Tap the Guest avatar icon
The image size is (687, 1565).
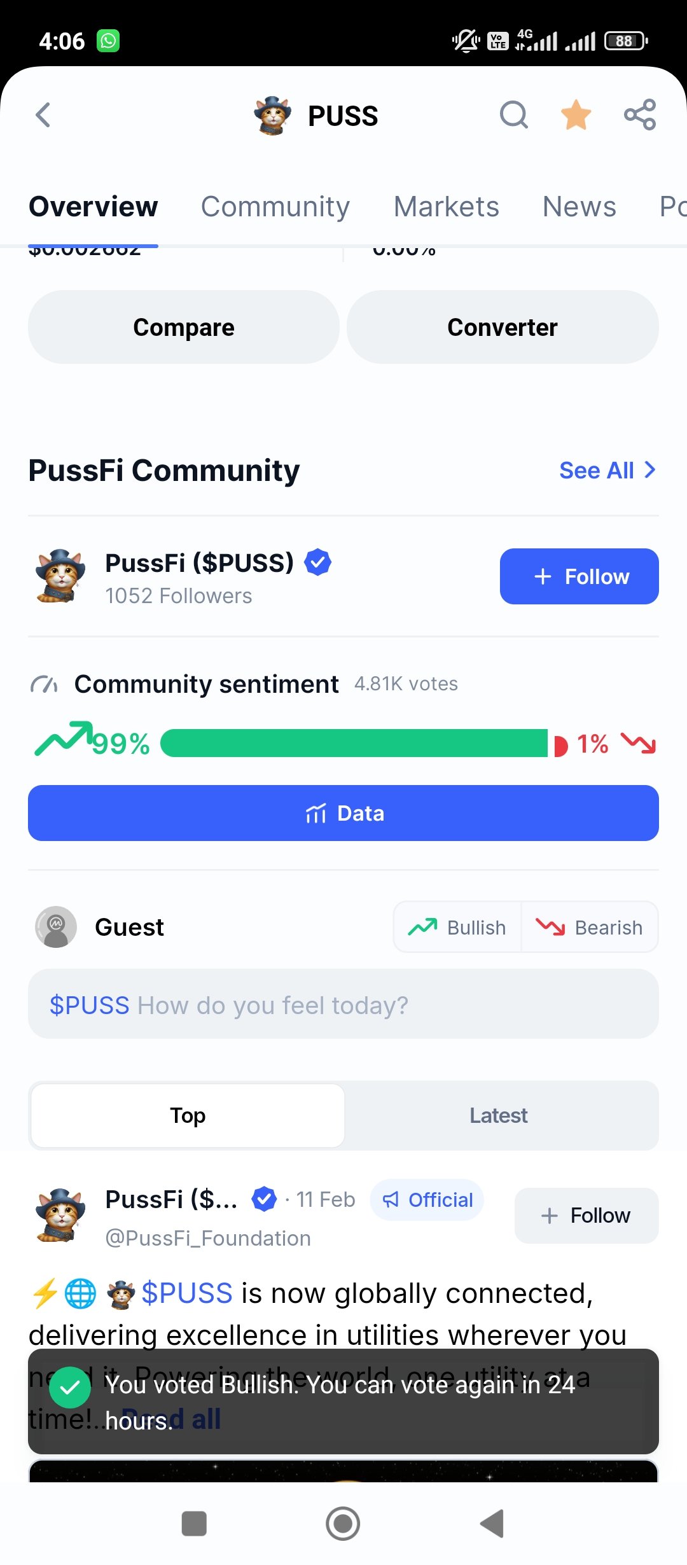(x=56, y=927)
